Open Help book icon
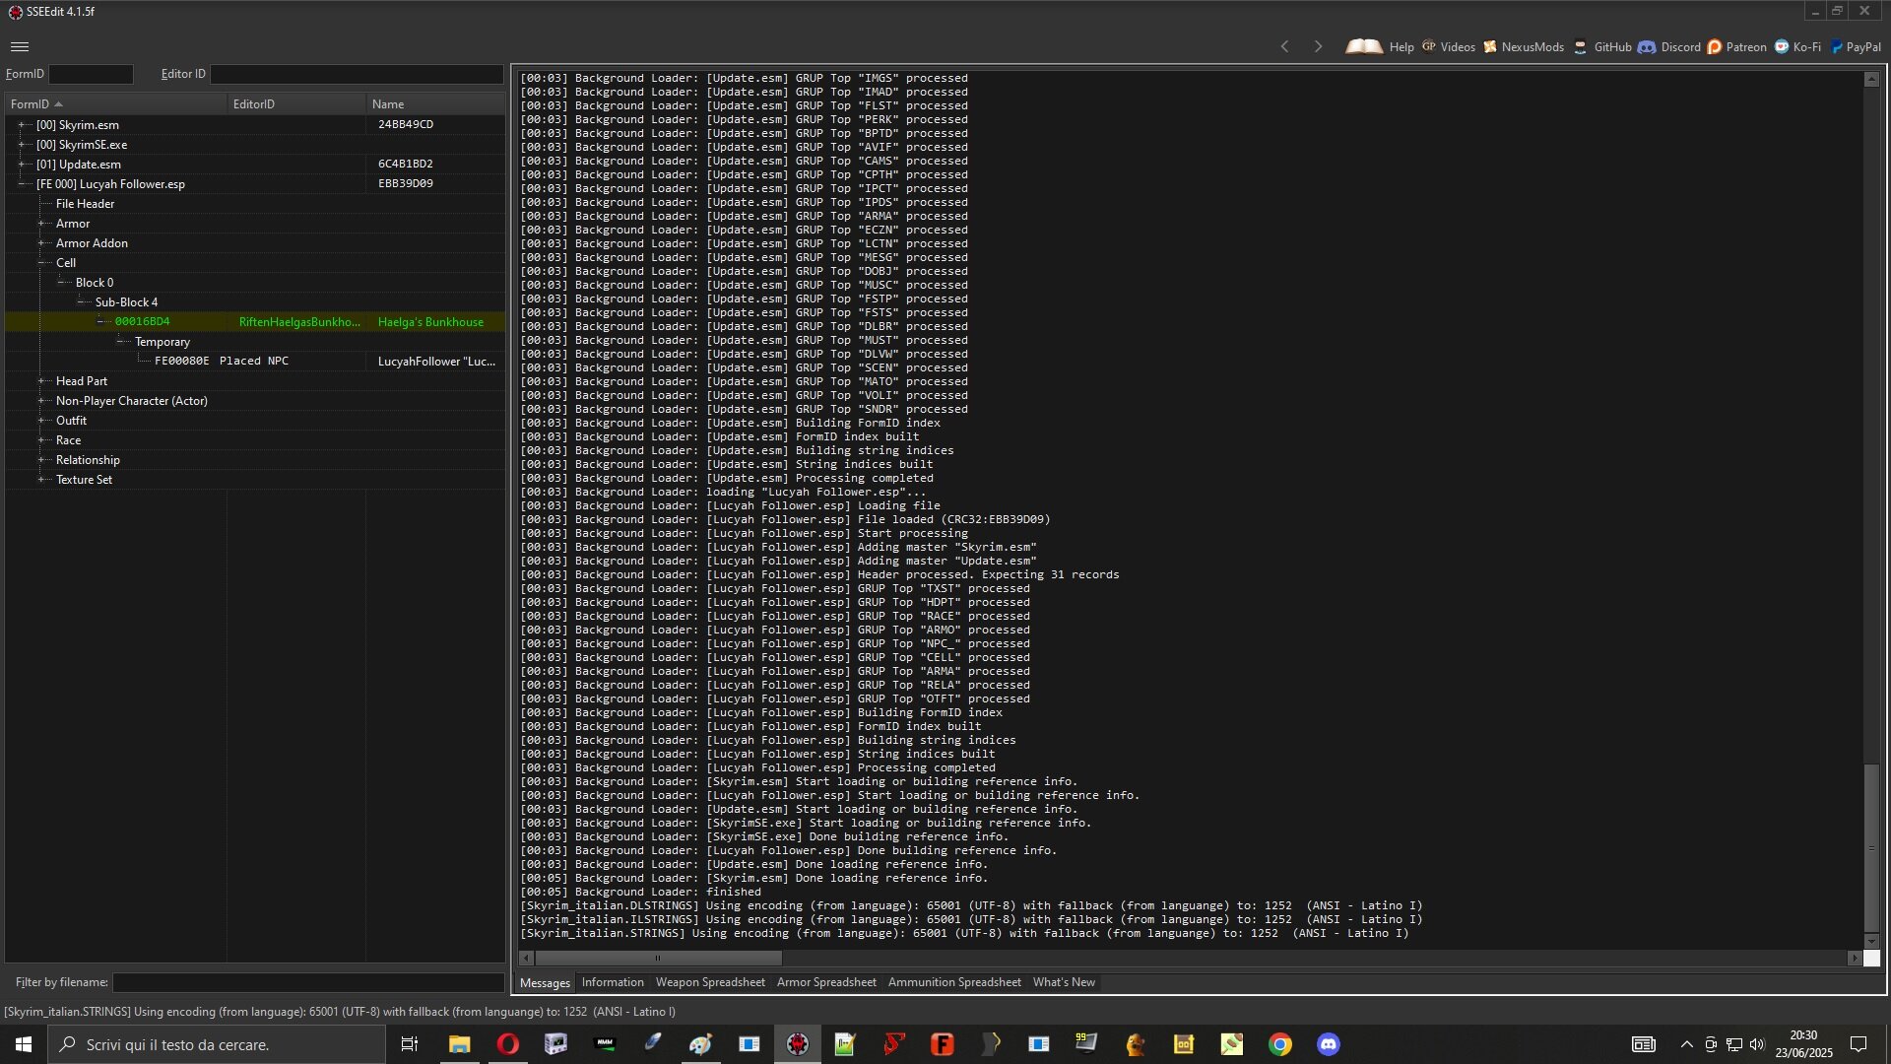The height and width of the screenshot is (1064, 1891). 1364,46
